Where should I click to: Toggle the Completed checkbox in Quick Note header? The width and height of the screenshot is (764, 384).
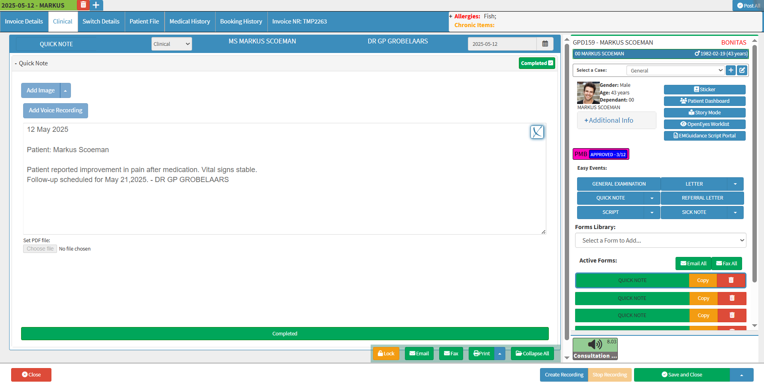point(551,63)
